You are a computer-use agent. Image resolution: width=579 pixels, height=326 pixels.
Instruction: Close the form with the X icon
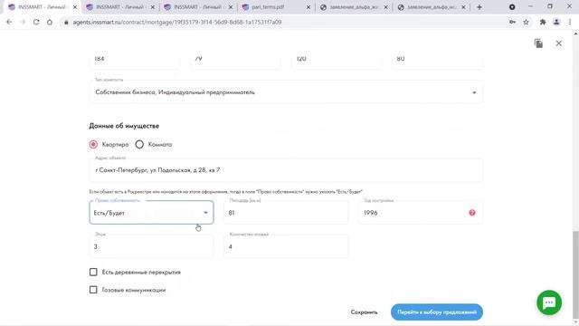[x=559, y=43]
